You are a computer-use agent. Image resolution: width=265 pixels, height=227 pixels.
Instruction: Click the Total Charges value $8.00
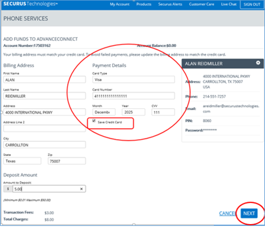click(49, 219)
